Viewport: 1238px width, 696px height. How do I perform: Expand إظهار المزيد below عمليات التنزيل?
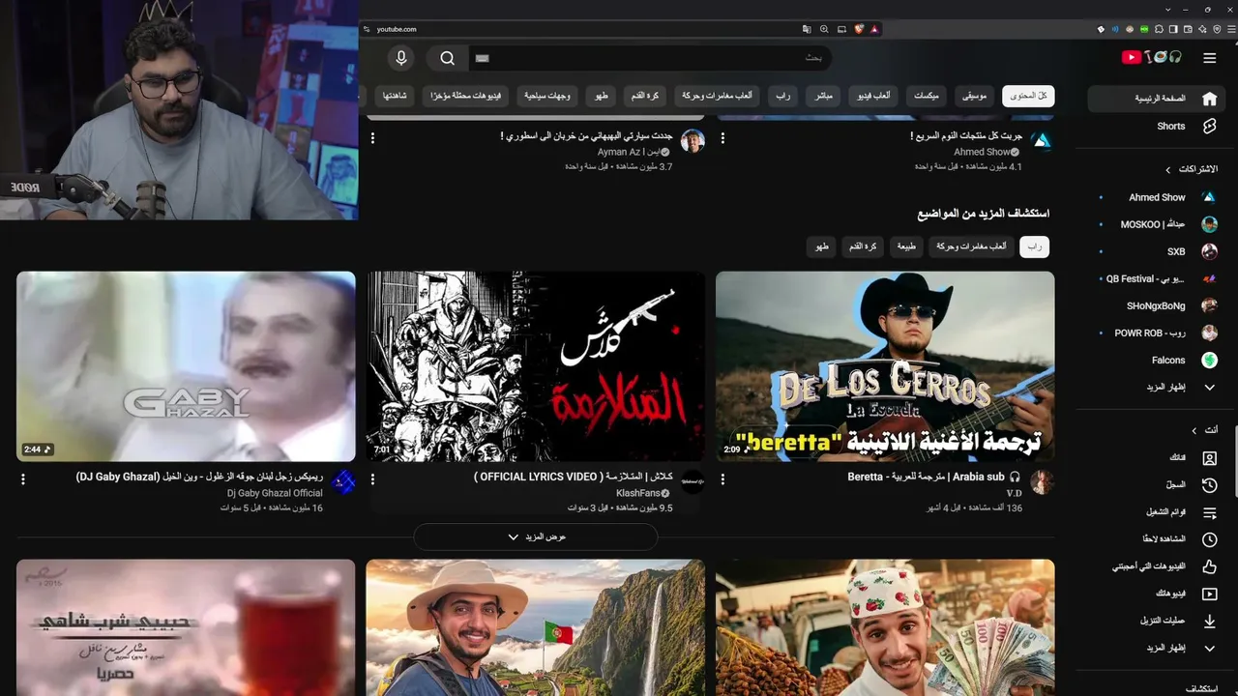click(1157, 648)
